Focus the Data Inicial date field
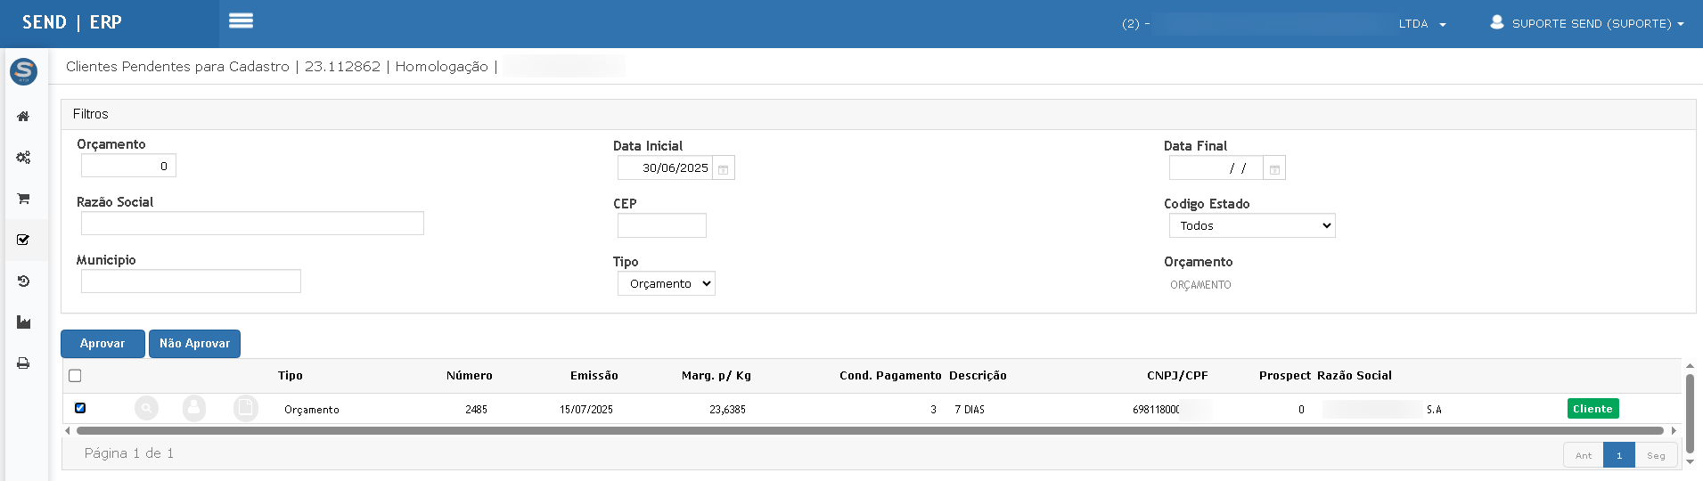 click(x=665, y=168)
